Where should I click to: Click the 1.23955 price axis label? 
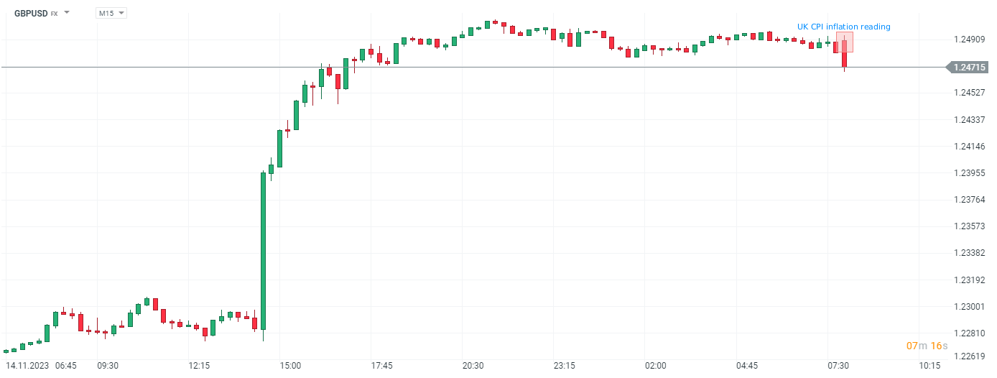[x=970, y=173]
